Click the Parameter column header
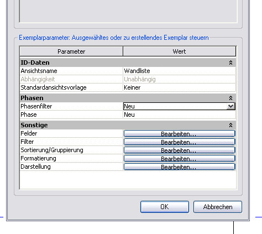The image size is (262, 234). click(71, 51)
